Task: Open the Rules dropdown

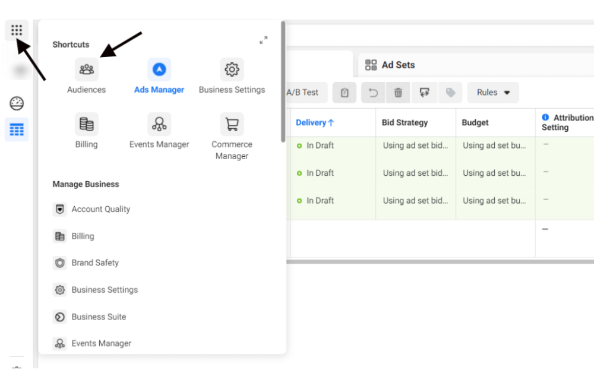Action: coord(493,93)
